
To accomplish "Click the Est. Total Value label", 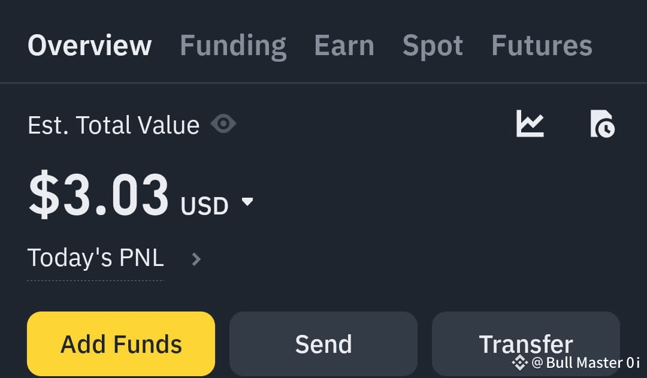I will coord(113,124).
